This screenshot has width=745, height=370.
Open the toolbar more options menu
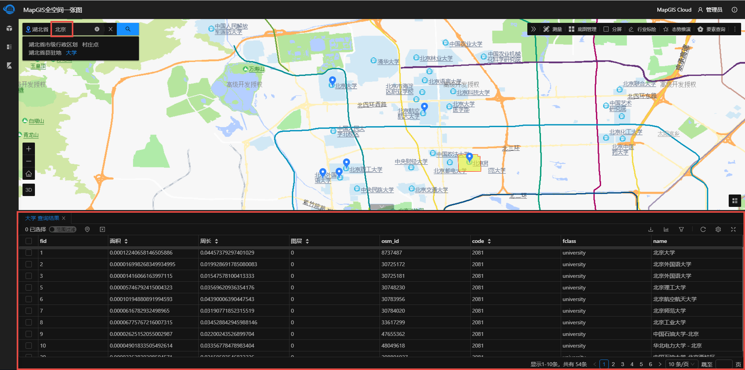(735, 29)
